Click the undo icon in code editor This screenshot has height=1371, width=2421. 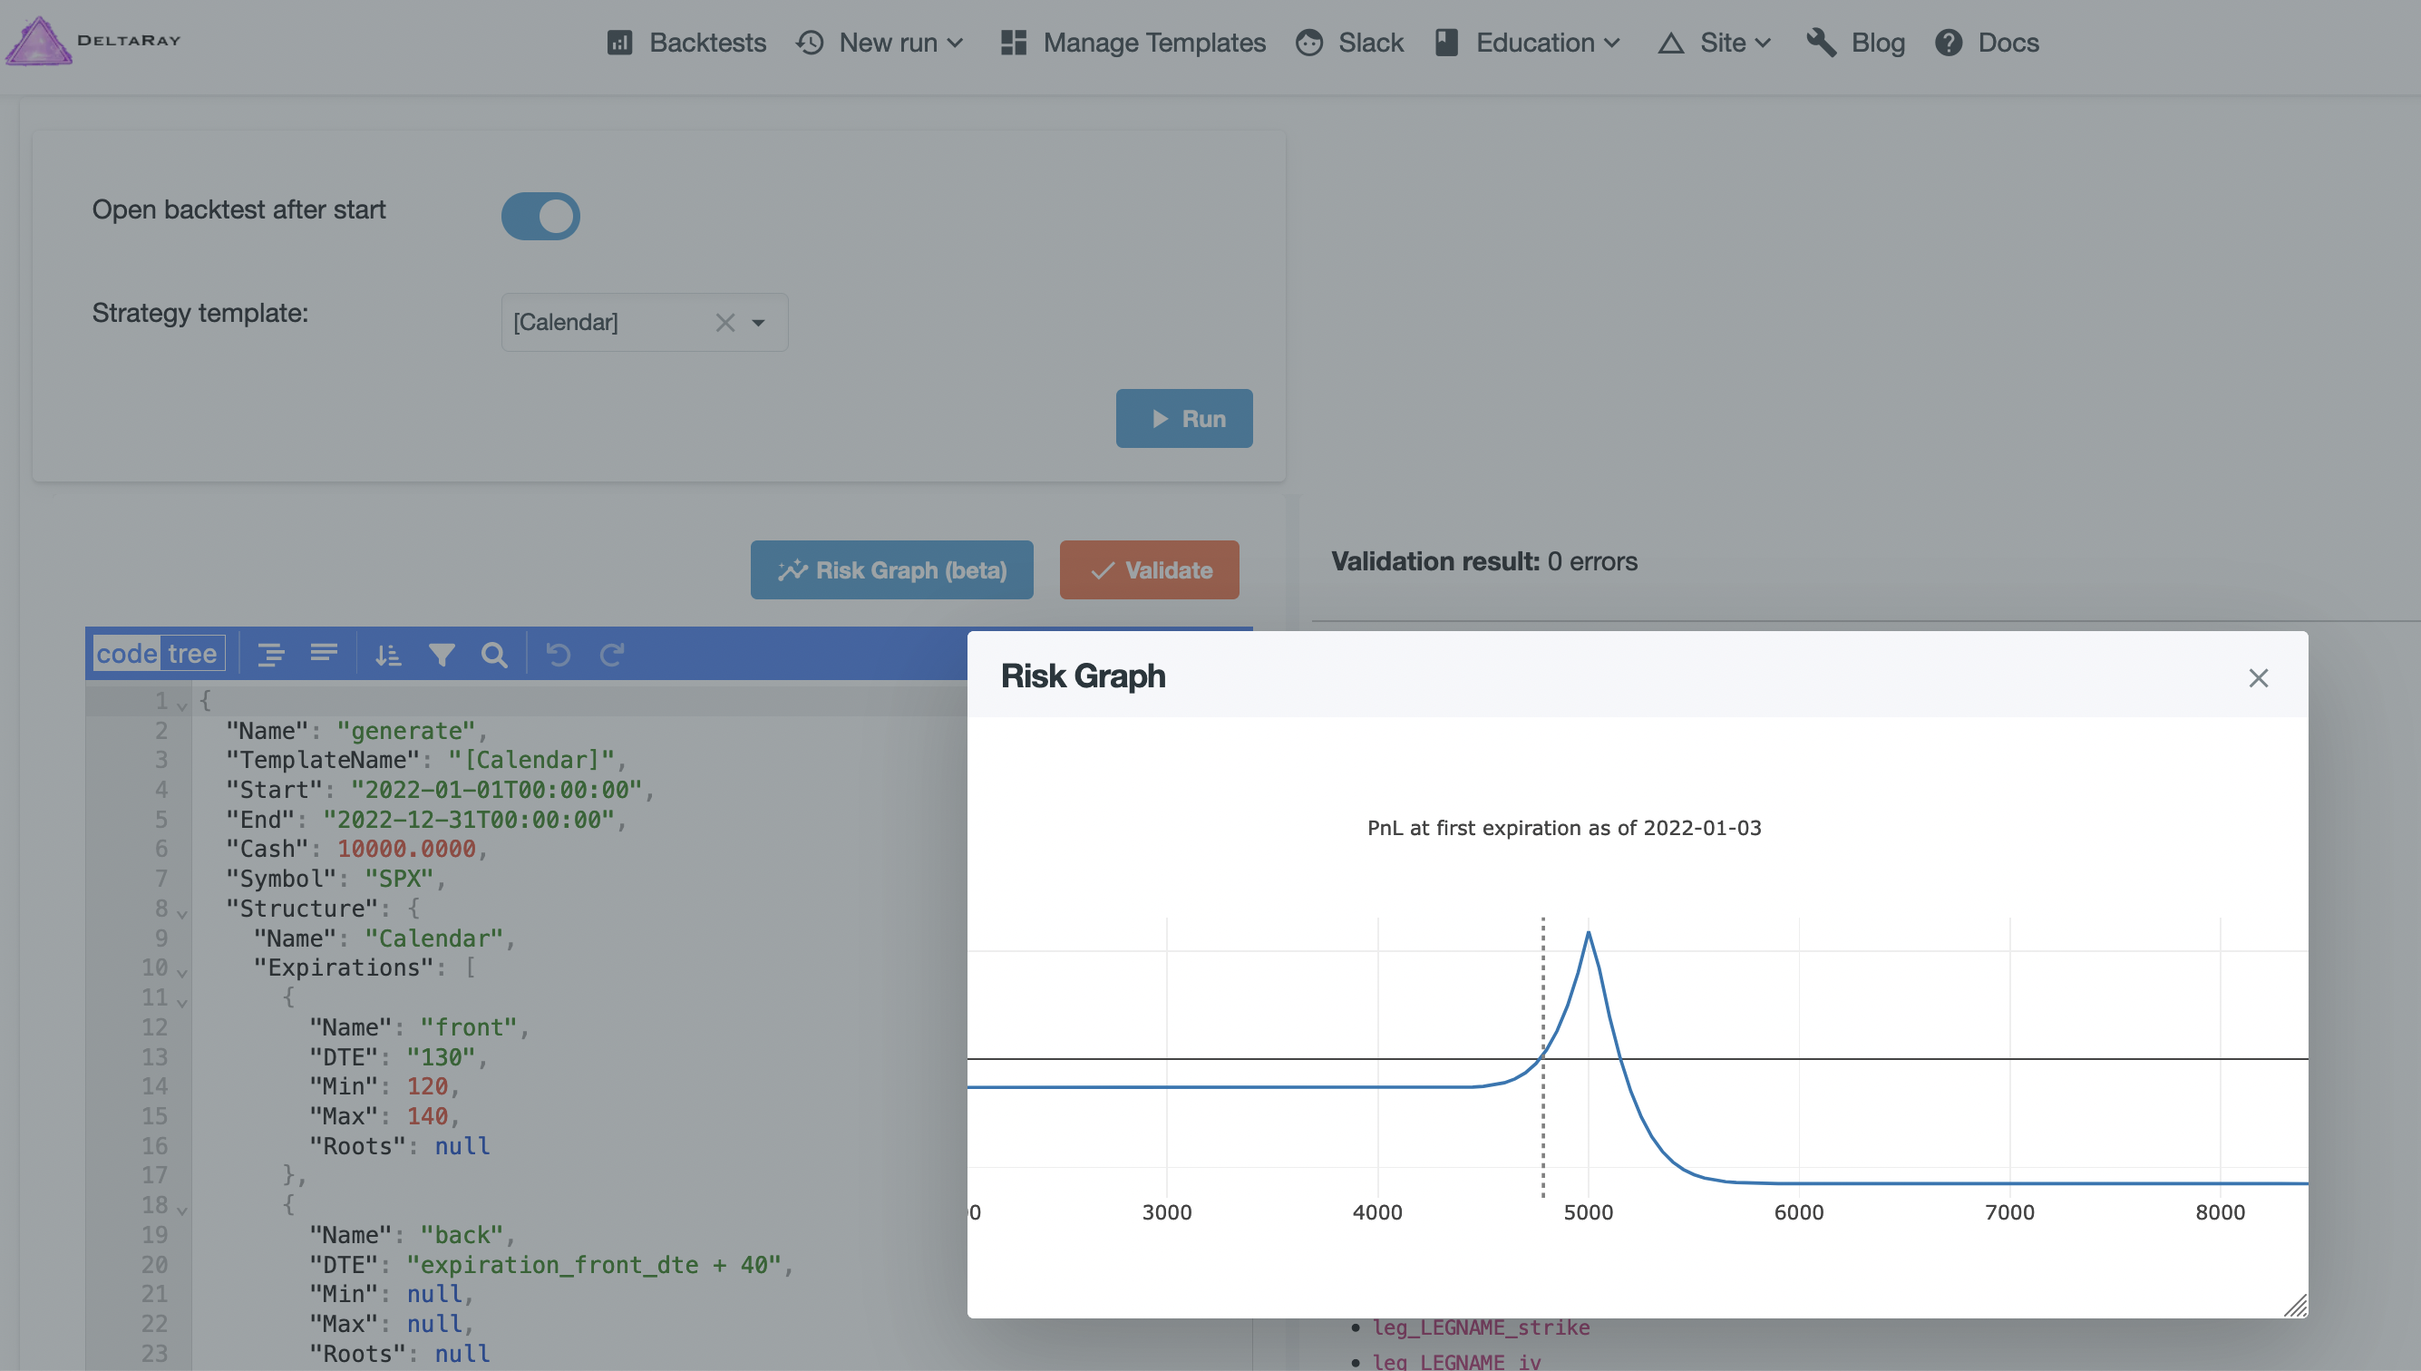click(x=559, y=651)
